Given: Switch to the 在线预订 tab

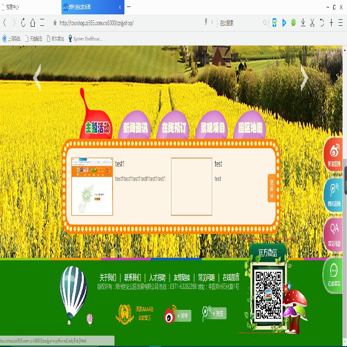Looking at the screenshot, I should pos(174,127).
